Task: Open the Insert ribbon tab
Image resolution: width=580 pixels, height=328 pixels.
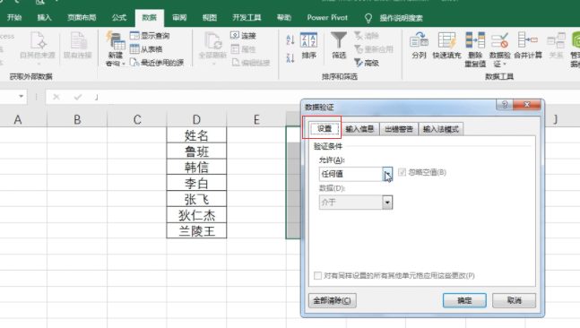Action: click(x=44, y=17)
